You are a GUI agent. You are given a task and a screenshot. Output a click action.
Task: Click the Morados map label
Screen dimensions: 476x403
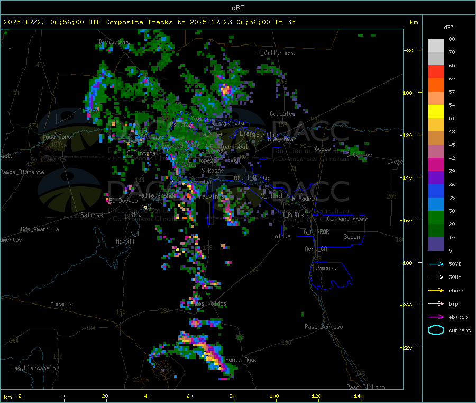click(x=61, y=304)
